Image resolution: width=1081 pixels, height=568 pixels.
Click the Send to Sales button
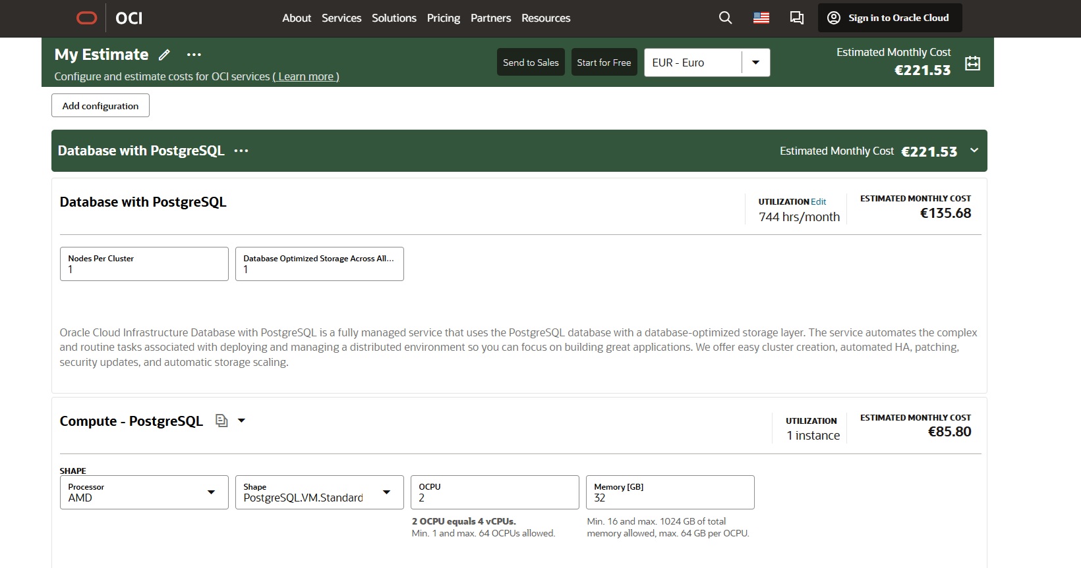[x=531, y=63]
